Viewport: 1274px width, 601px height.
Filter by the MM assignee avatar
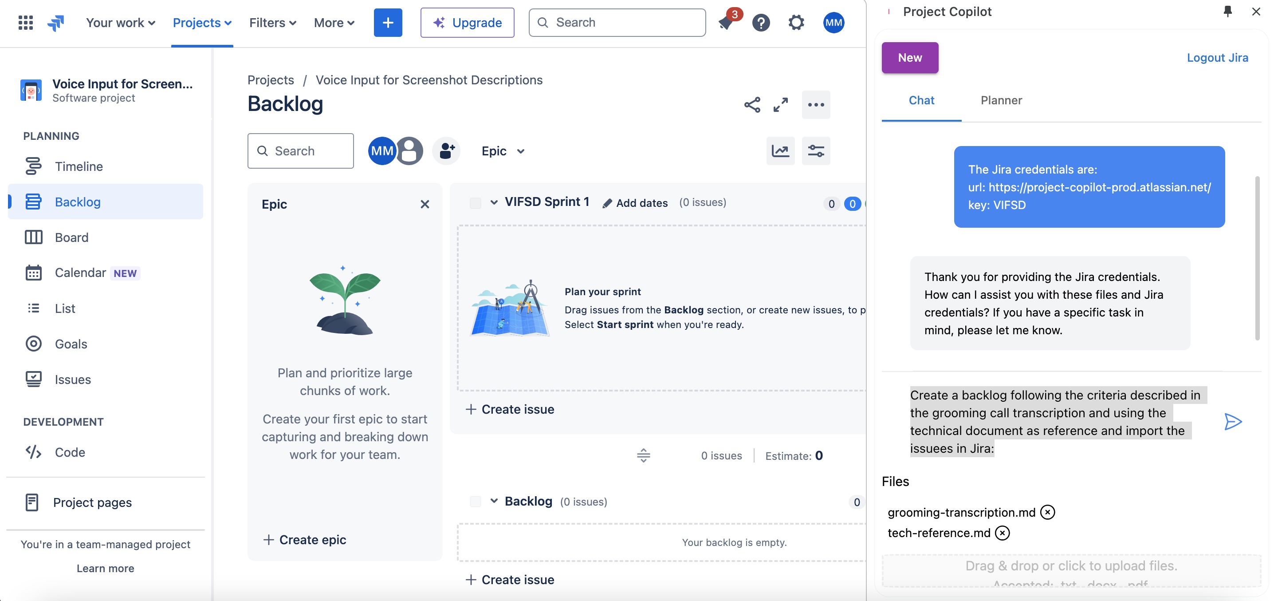[381, 150]
